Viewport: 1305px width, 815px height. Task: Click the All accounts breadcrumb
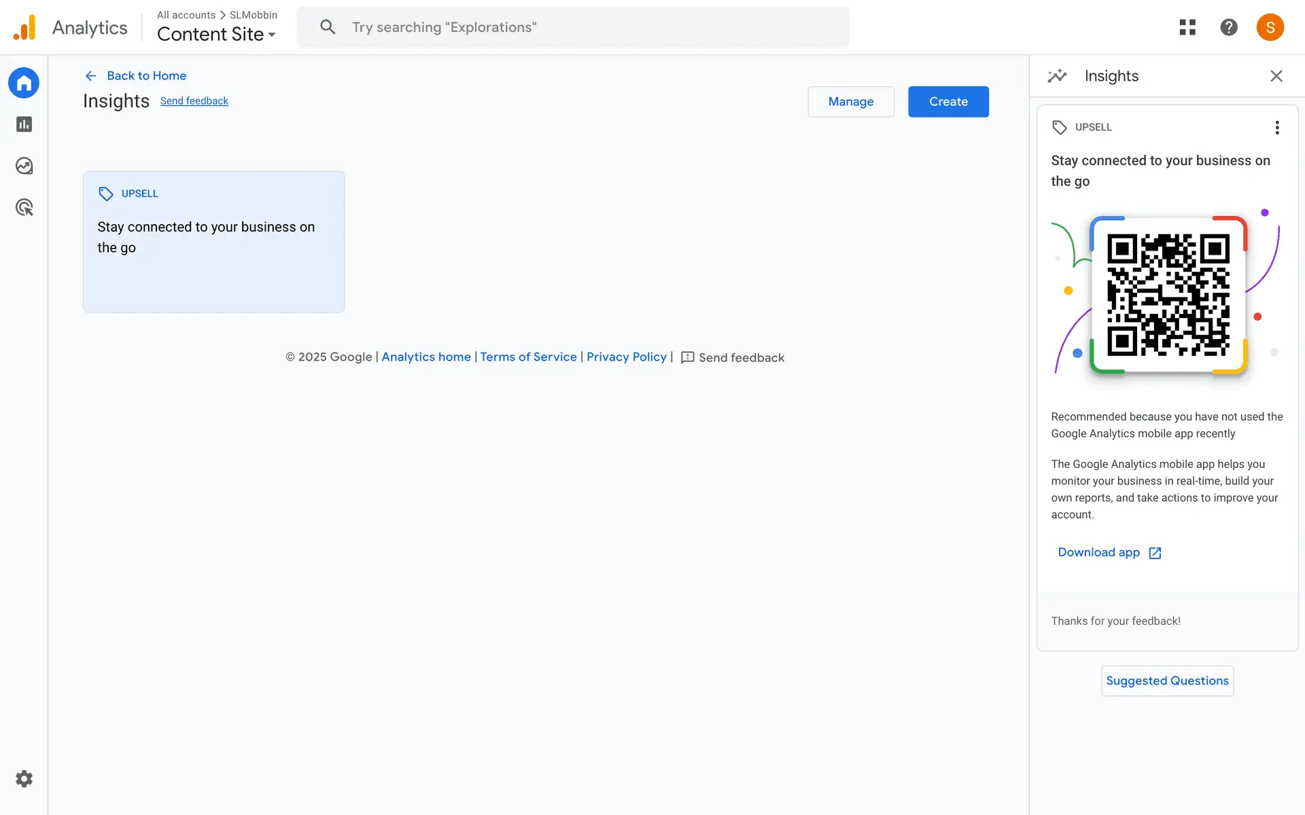[x=186, y=15]
